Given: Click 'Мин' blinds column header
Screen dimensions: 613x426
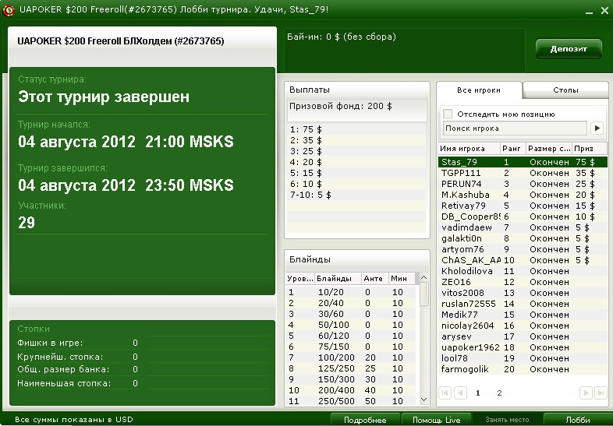Looking at the screenshot, I should [402, 278].
